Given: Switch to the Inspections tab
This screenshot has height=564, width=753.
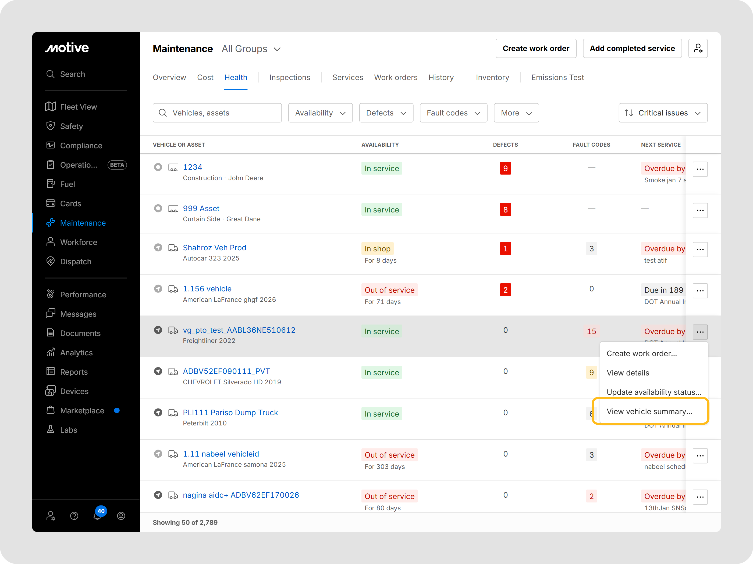Looking at the screenshot, I should pyautogui.click(x=290, y=78).
